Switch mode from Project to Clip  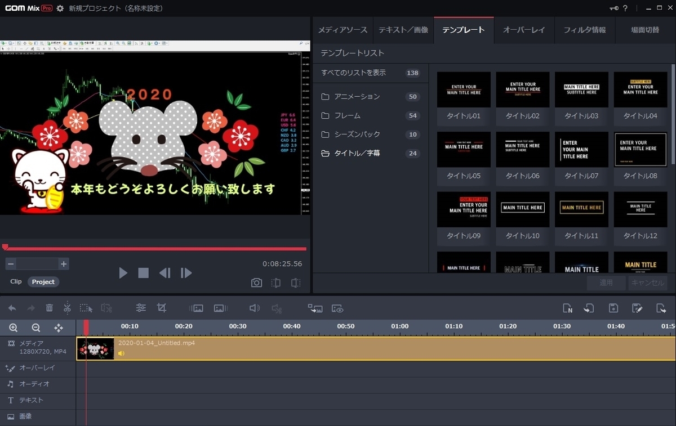pyautogui.click(x=16, y=281)
